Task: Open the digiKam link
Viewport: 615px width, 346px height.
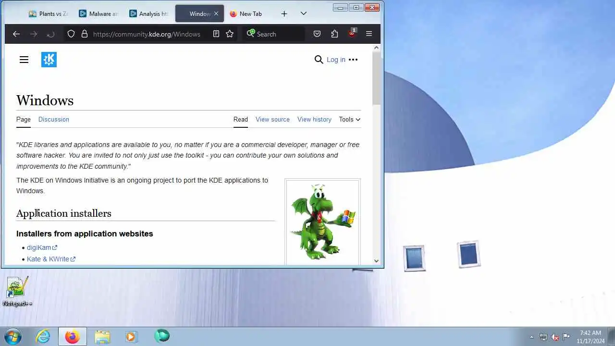Action: (42, 247)
